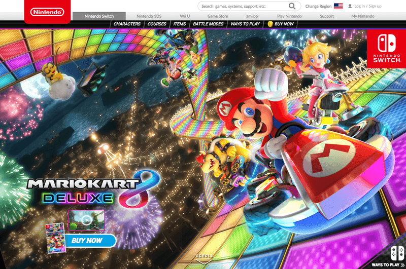This screenshot has width=406, height=269.
Task: Click Buy Now in the sub-navigation
Action: click(284, 24)
